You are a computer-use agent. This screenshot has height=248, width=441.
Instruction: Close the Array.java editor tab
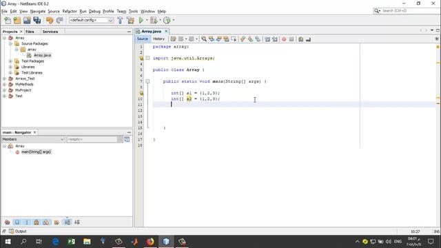pyautogui.click(x=166, y=31)
